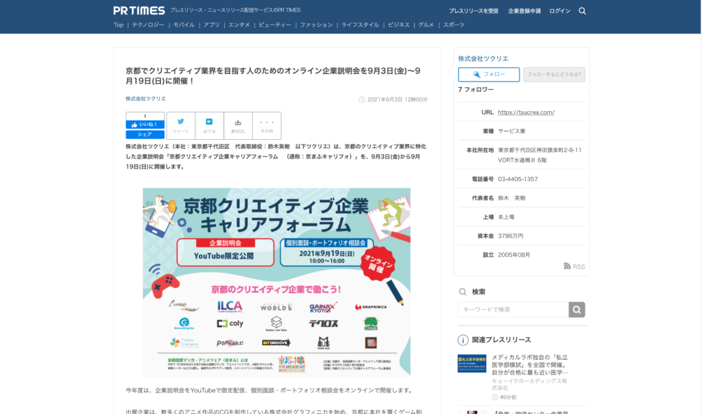Click キョーイクホールディングス株式会社 company name
The width and height of the screenshot is (702, 414).
(530, 384)
